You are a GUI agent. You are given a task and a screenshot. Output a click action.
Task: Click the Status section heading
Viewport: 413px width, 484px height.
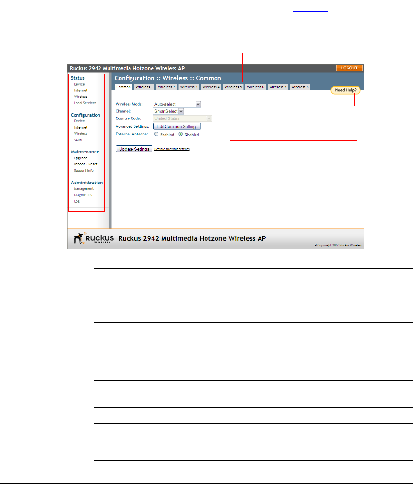77,78
